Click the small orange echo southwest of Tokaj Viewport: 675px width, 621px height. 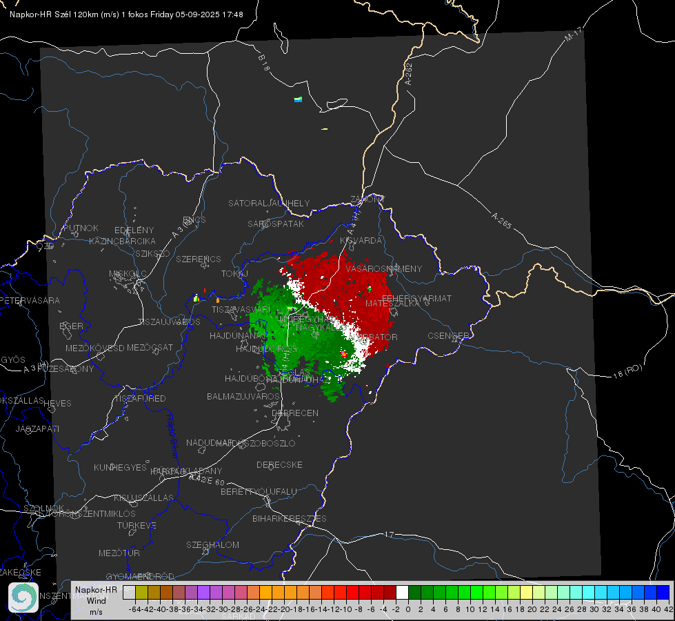tap(218, 300)
